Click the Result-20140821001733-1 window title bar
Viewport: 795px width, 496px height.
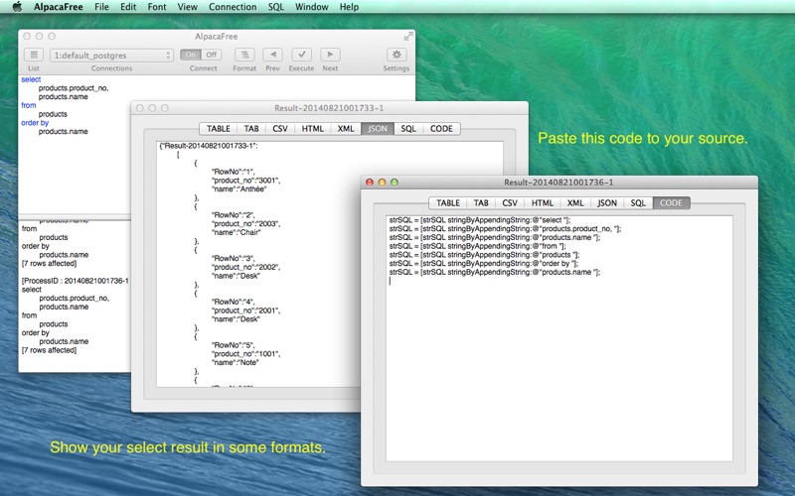(329, 108)
